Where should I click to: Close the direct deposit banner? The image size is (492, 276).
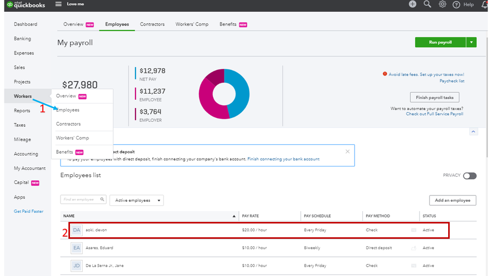[348, 151]
